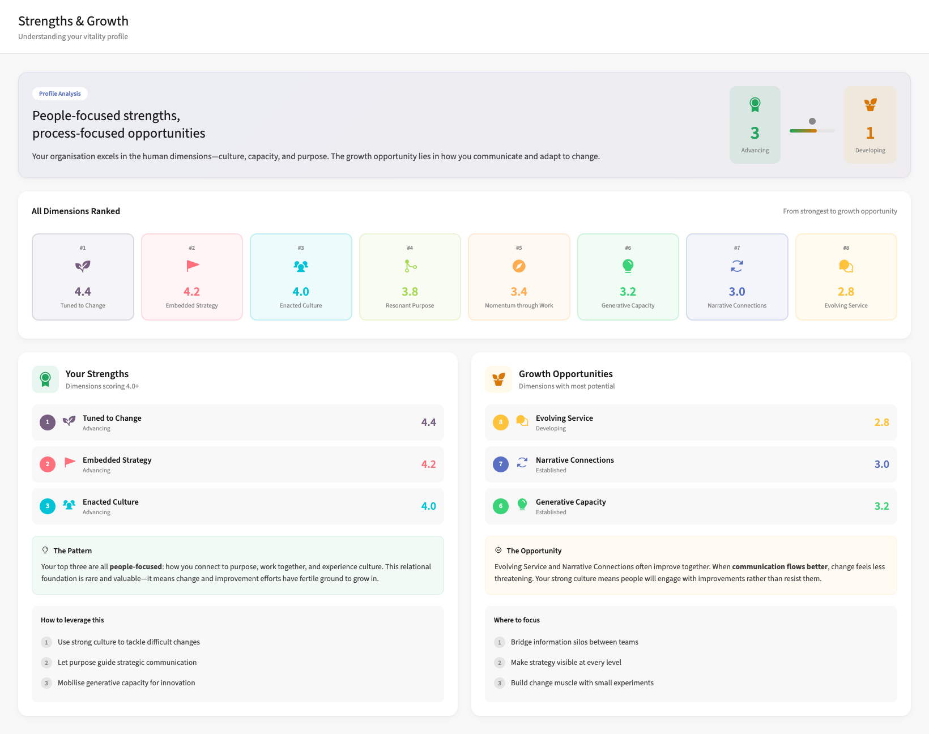This screenshot has height=734, width=929.
Task: Click the leaf icon on Tuned to Change card
Action: click(x=83, y=266)
